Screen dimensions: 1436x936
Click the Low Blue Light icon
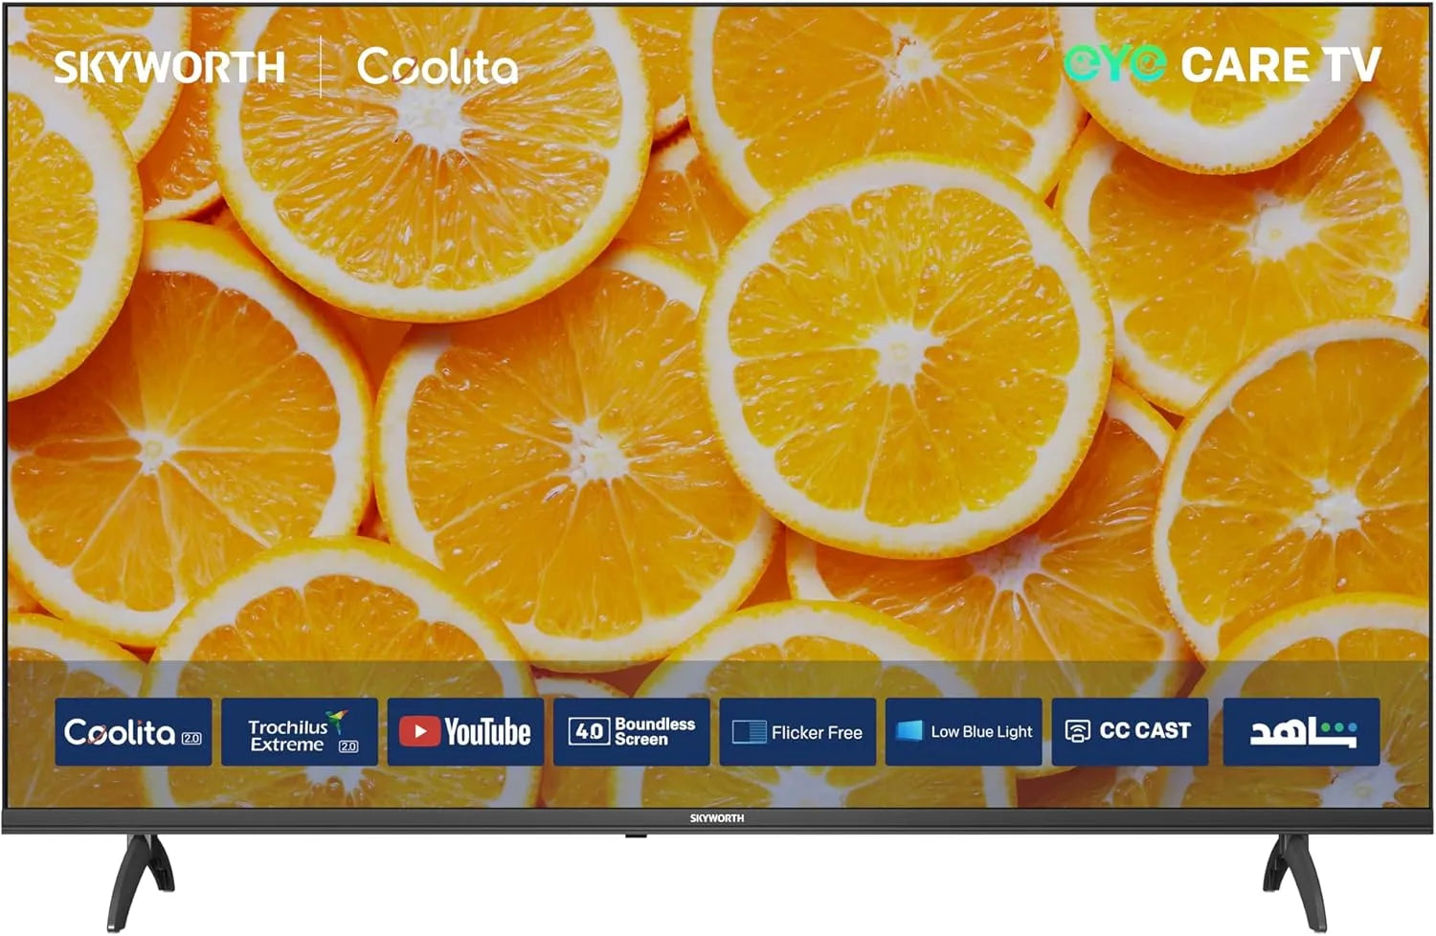coord(909,731)
